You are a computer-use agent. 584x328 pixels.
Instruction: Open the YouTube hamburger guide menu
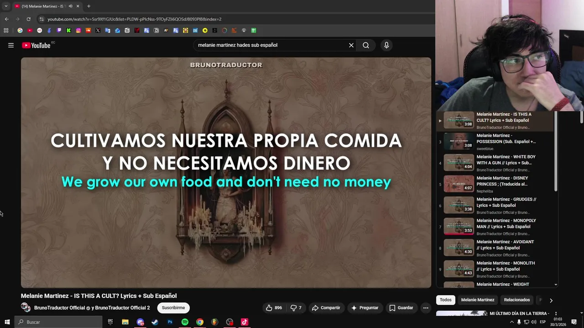tap(11, 45)
